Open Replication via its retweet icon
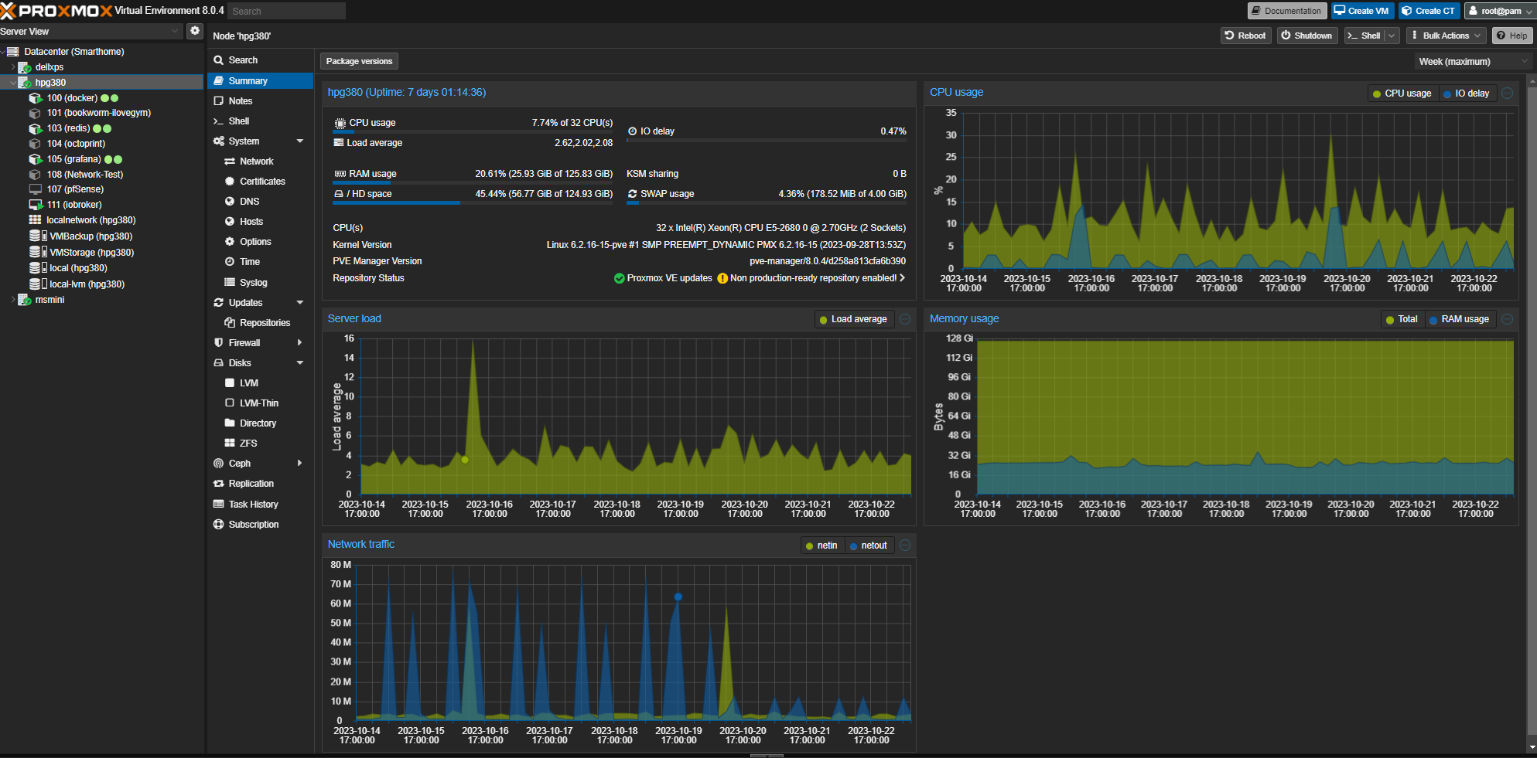Image resolution: width=1537 pixels, height=758 pixels. tap(219, 484)
